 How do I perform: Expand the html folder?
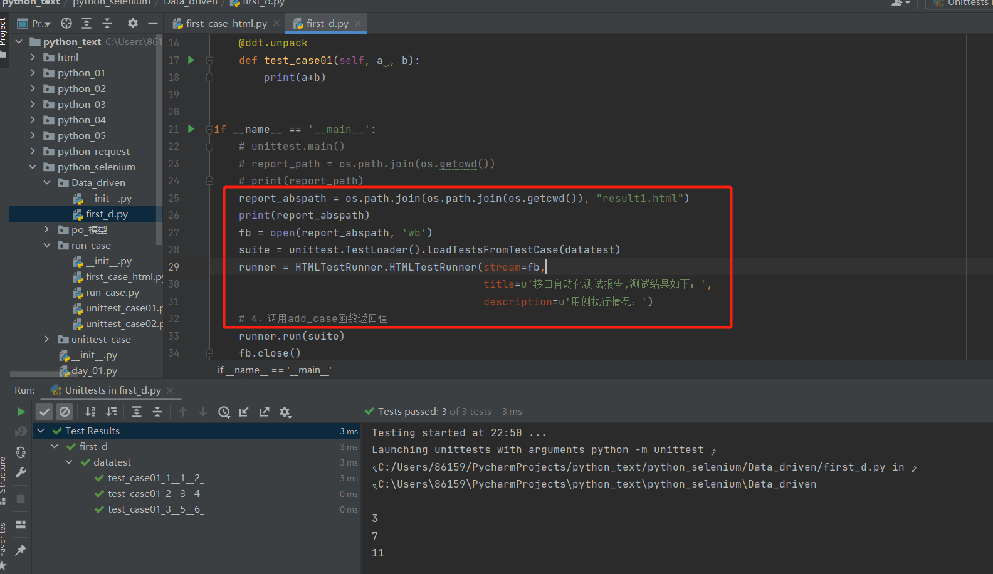click(x=33, y=57)
